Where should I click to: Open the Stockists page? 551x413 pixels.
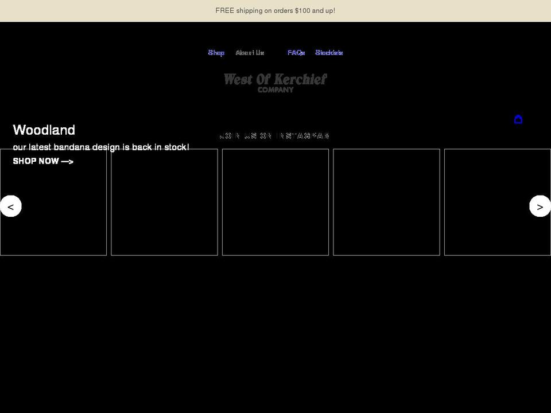tap(329, 52)
